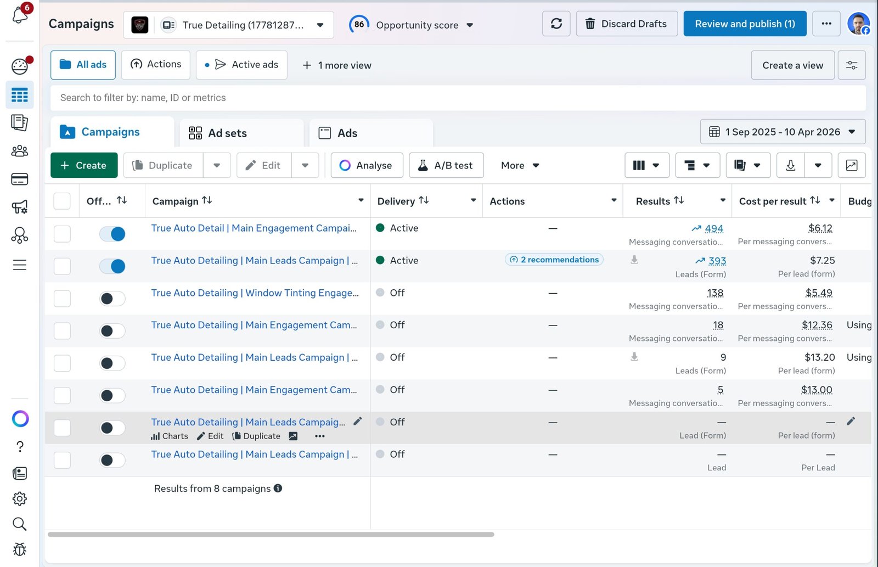Click the green Create button
The width and height of the screenshot is (878, 567).
tap(84, 165)
